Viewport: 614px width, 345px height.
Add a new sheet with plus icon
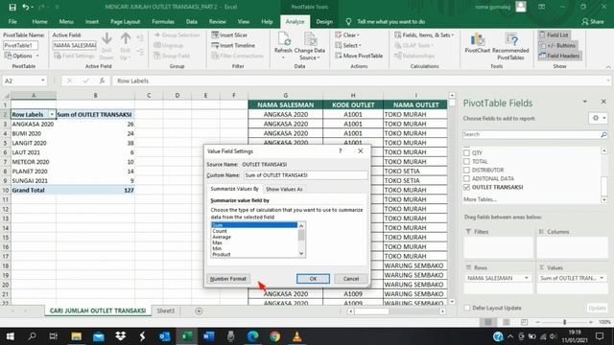pos(199,310)
